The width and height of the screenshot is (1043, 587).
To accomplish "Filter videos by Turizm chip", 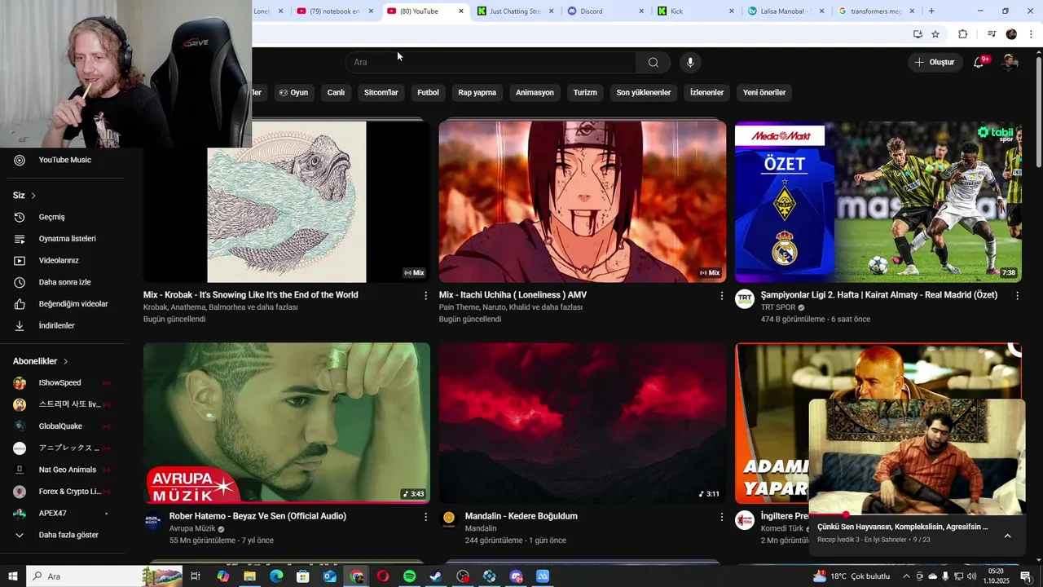I will (585, 93).
